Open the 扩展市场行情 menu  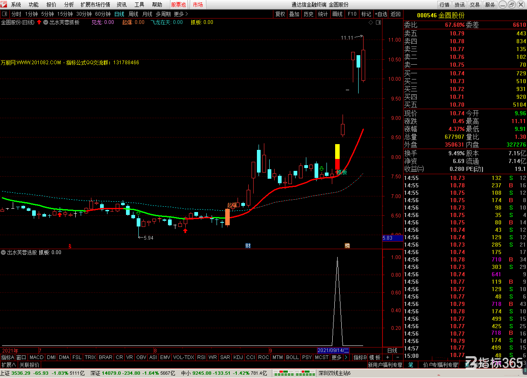coord(95,5)
